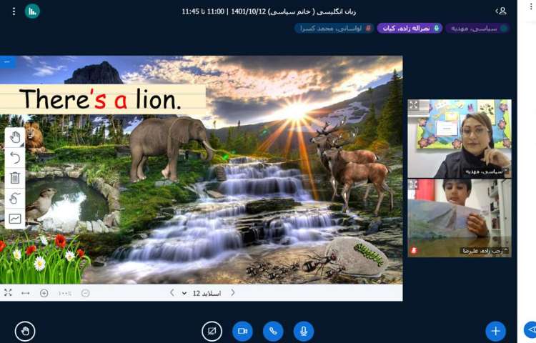Click the teal statistics icon in header
536x343 pixels.
pyautogui.click(x=32, y=11)
